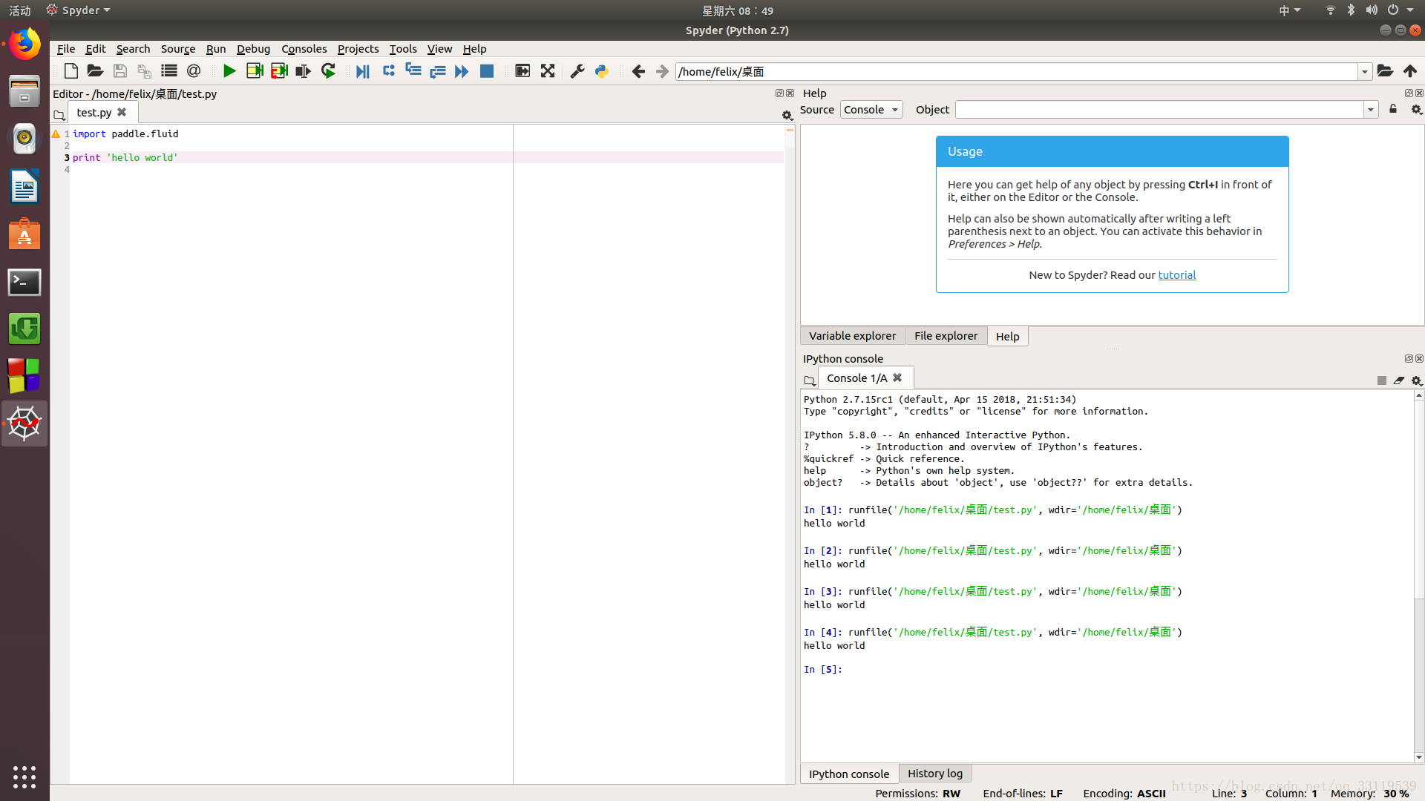Toggle the Help pane lock
The height and width of the screenshot is (801, 1425).
click(x=1393, y=109)
